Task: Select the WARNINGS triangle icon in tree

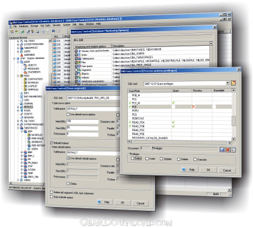Action: pos(22,55)
